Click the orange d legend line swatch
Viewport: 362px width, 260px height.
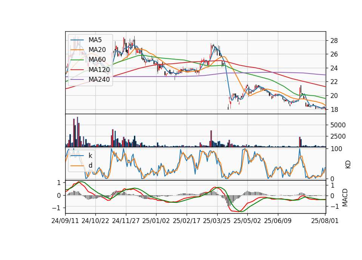click(77, 165)
